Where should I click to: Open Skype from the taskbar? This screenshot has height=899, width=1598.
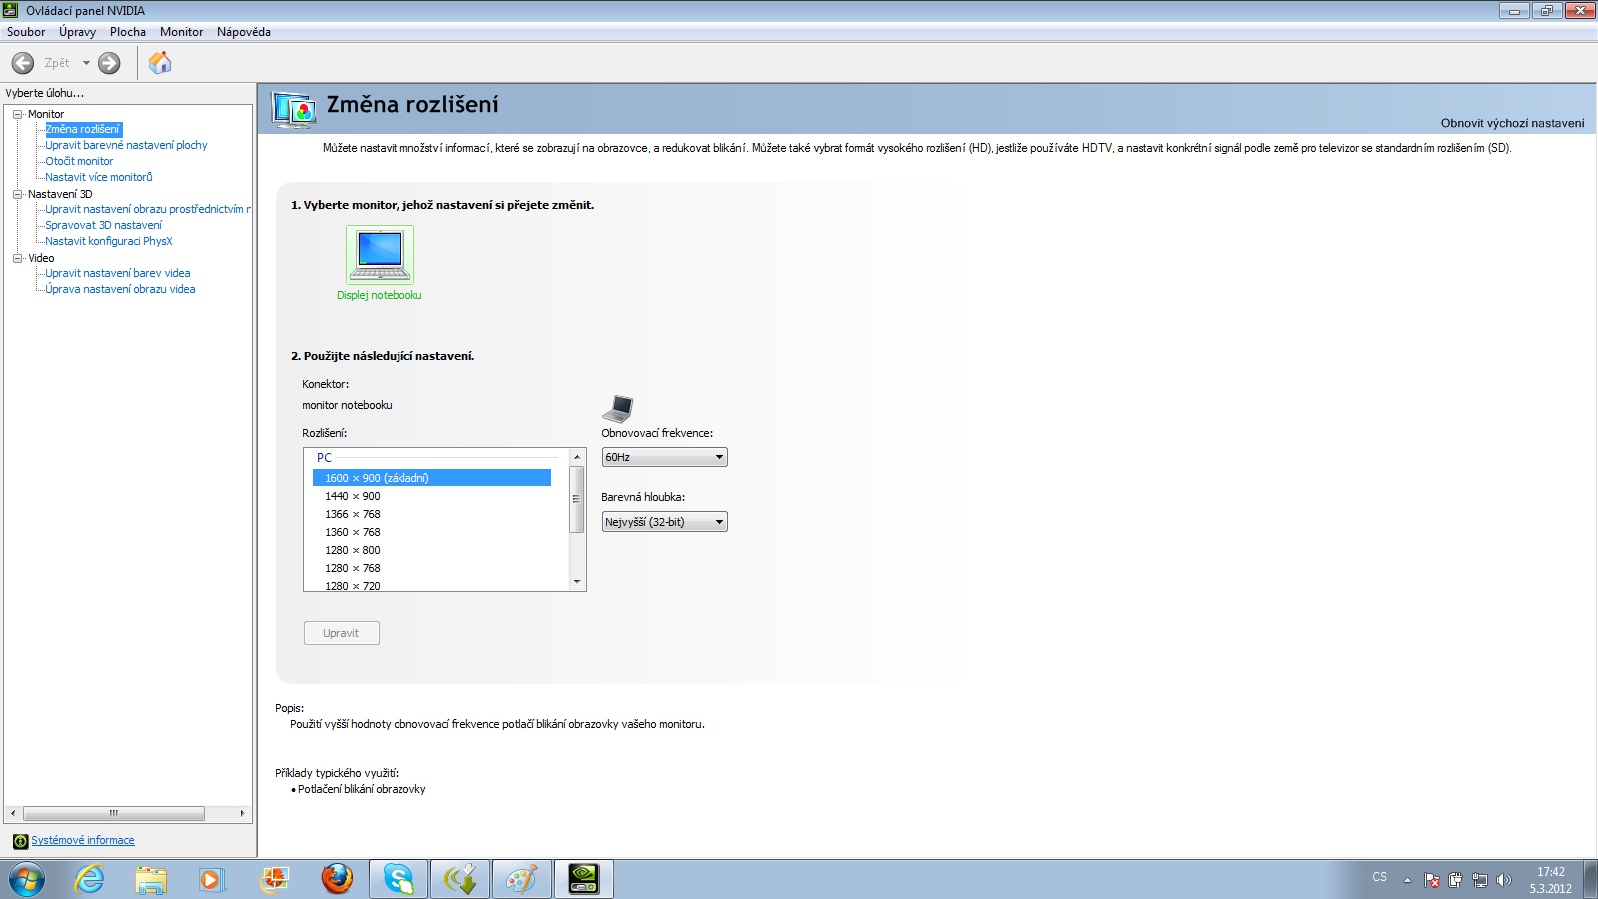pyautogui.click(x=399, y=879)
